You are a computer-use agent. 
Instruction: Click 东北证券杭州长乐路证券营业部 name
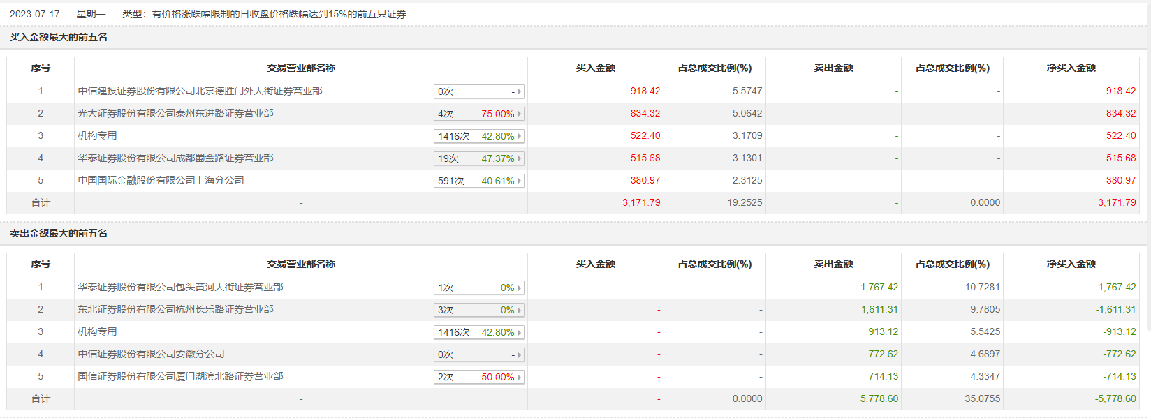click(175, 309)
